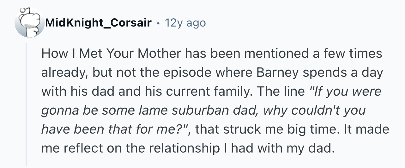Collapse the comment using the vertical thread line

pyautogui.click(x=27, y=104)
